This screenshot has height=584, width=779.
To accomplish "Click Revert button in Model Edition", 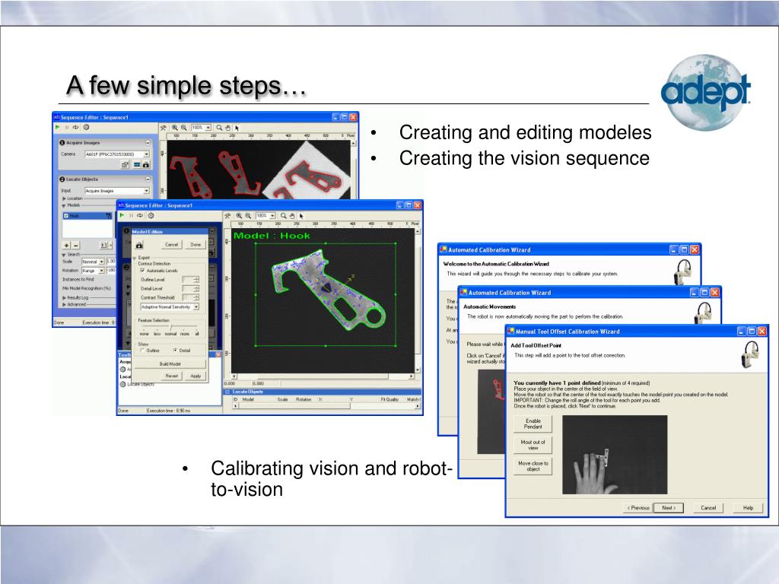I will click(x=172, y=376).
